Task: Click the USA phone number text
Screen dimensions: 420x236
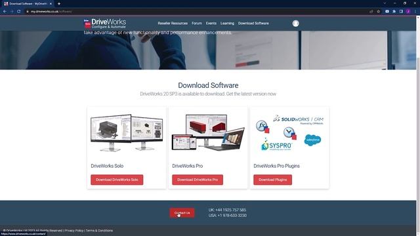Action: [x=228, y=216]
